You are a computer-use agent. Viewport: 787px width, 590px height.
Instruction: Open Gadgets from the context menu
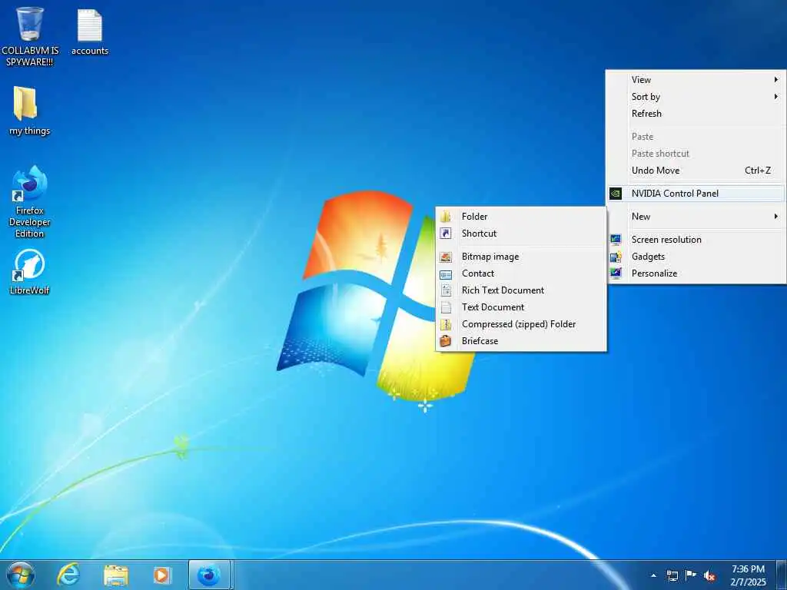tap(696, 257)
